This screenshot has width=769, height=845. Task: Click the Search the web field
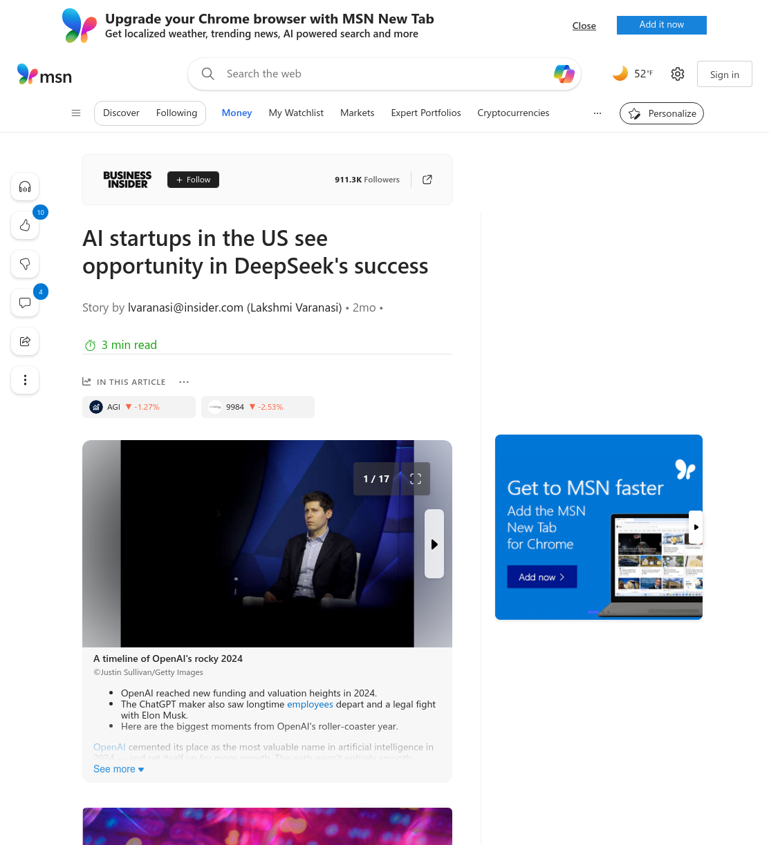[x=384, y=74]
